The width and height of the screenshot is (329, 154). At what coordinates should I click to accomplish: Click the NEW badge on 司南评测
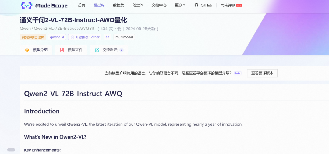coord(239,5)
